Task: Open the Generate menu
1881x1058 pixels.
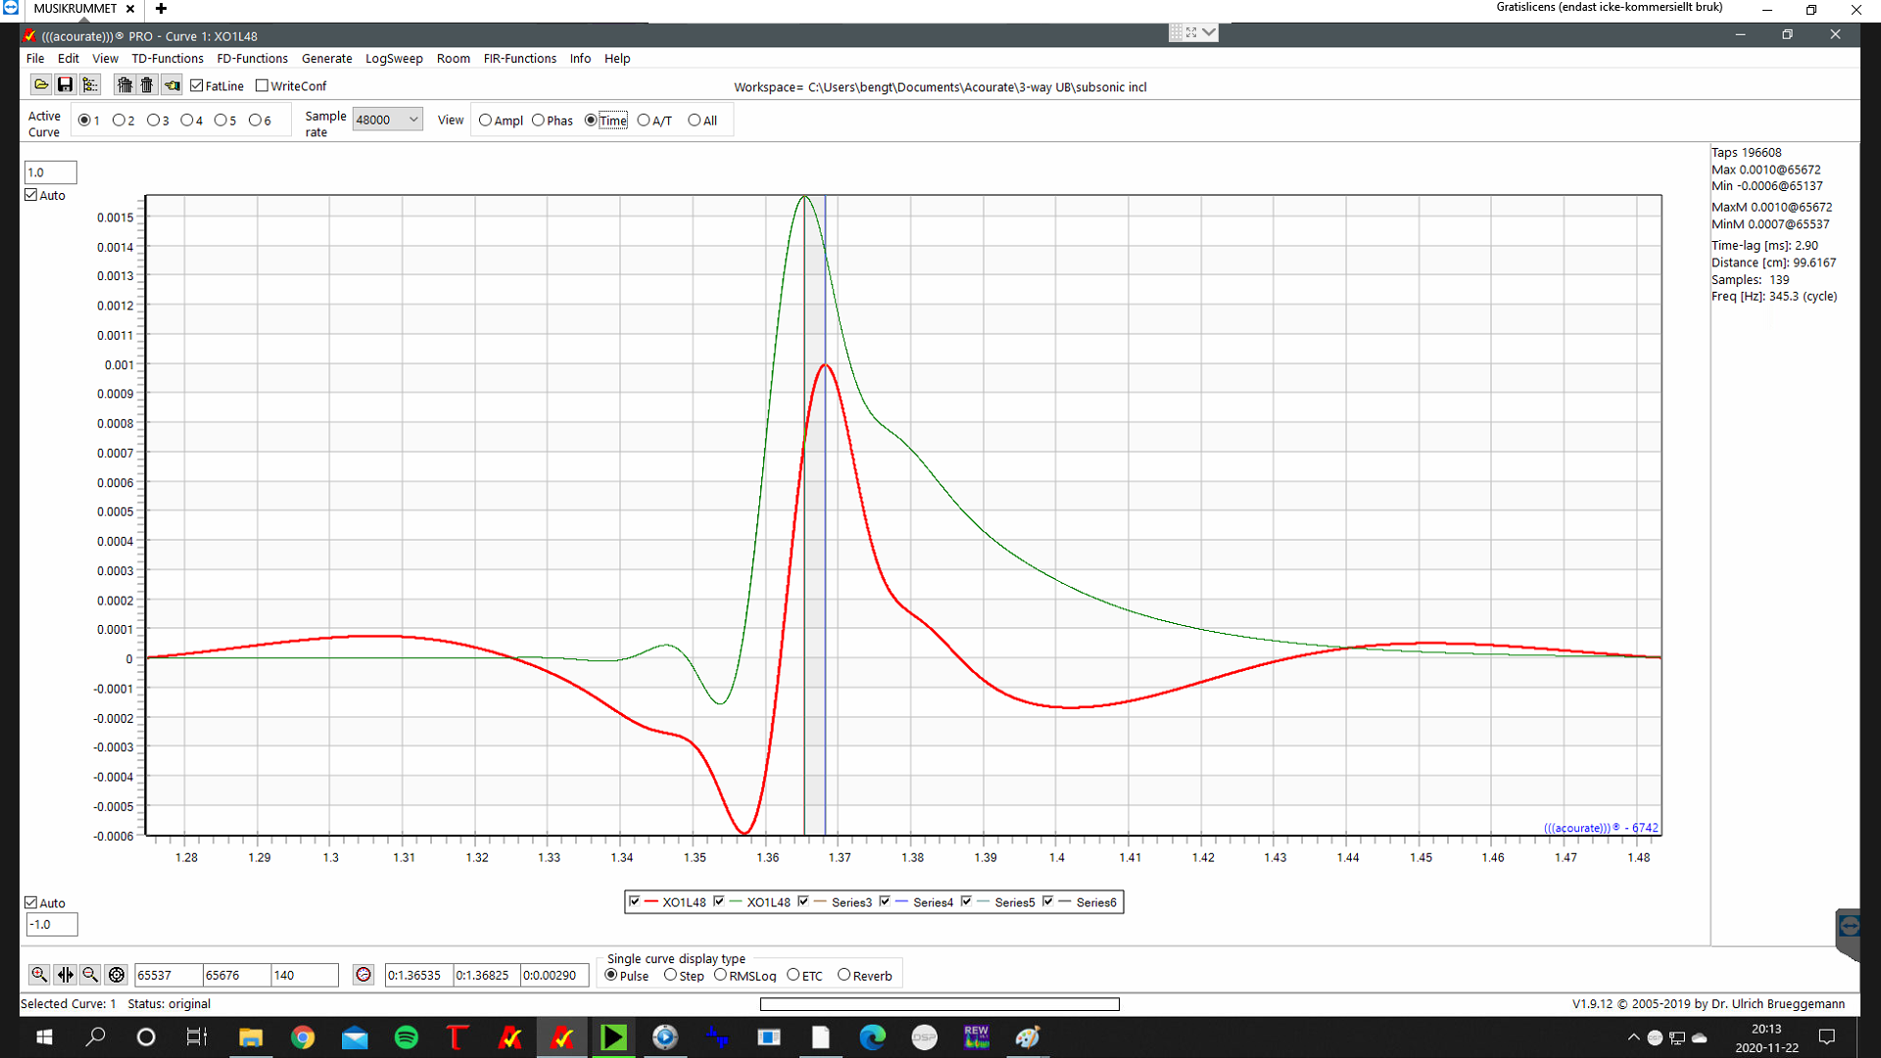Action: click(326, 59)
